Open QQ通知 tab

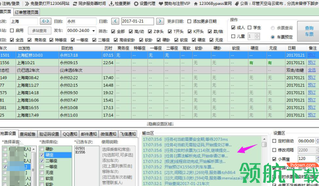coord(70,134)
